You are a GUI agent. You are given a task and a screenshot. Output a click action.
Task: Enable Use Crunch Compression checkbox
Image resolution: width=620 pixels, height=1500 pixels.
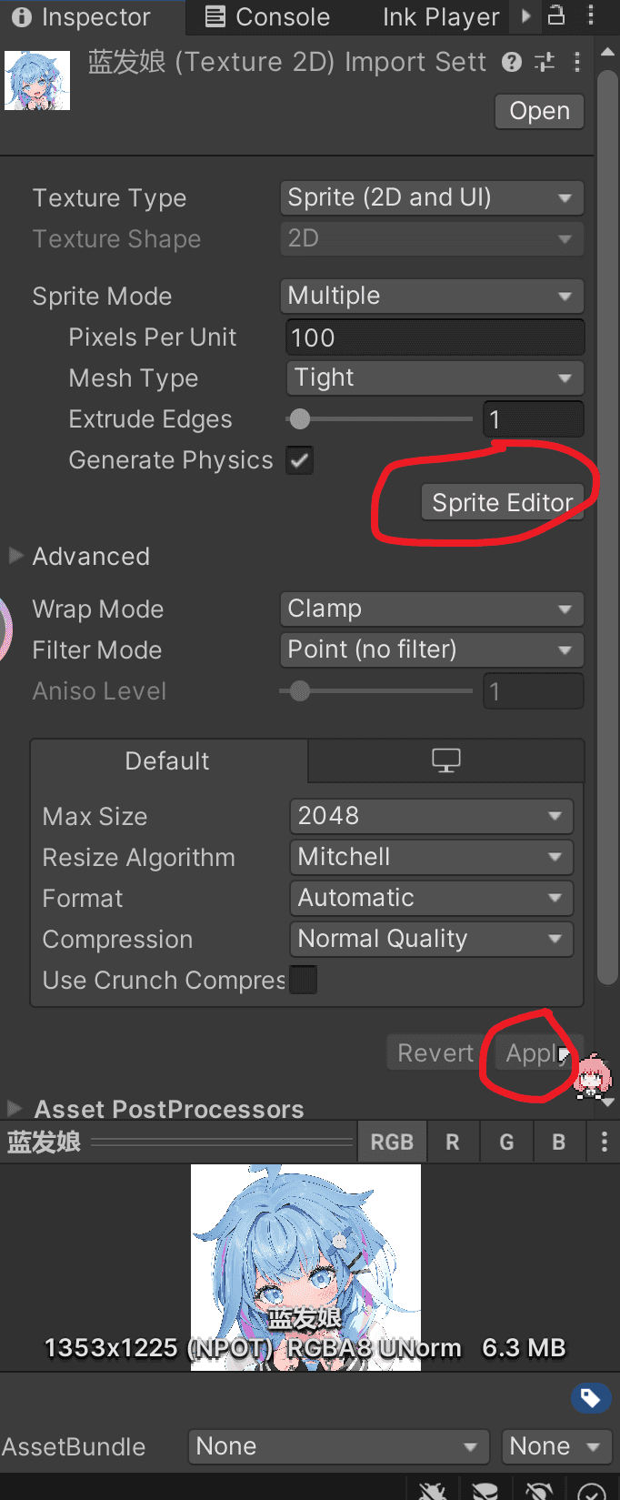point(303,981)
